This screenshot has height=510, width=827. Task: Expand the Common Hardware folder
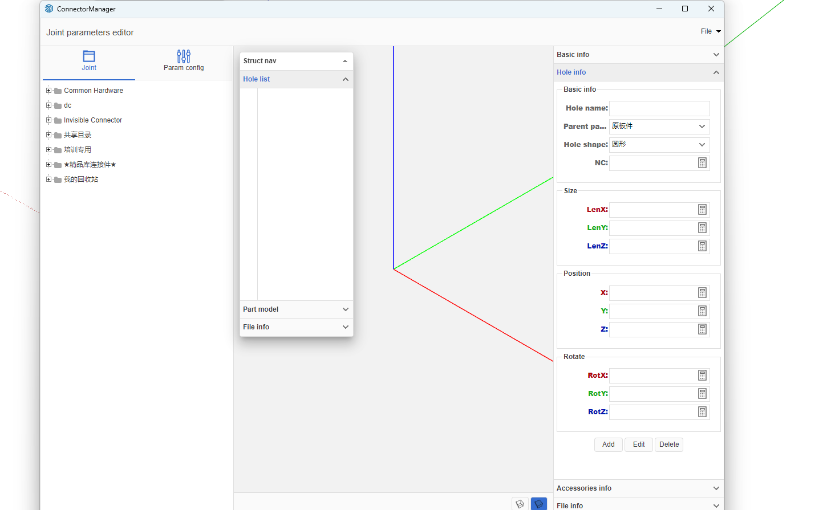point(49,91)
